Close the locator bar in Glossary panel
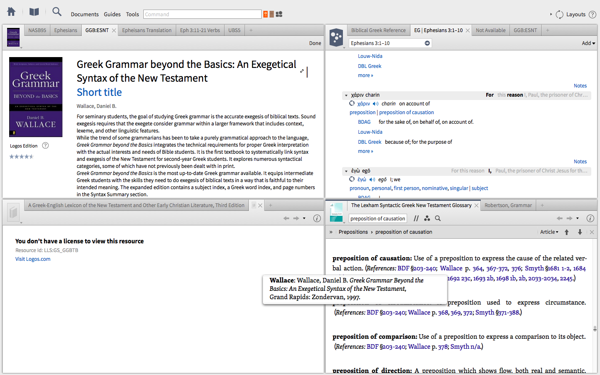Screen dimensions: 600x375 tap(592, 232)
